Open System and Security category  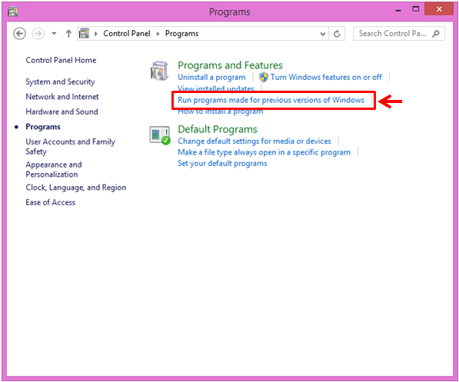(60, 82)
